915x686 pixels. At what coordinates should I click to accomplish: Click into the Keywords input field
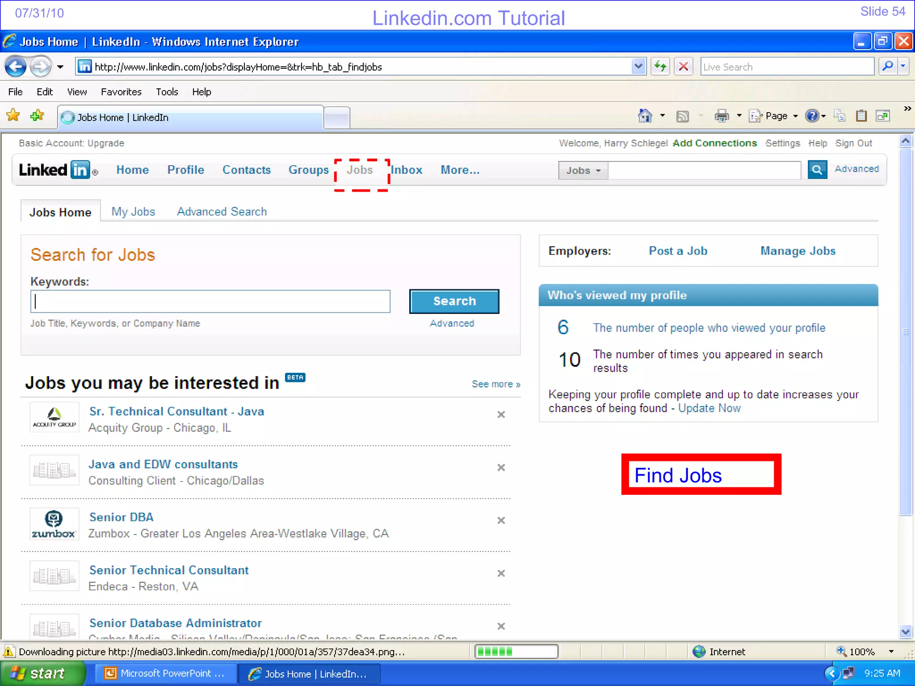(x=210, y=301)
